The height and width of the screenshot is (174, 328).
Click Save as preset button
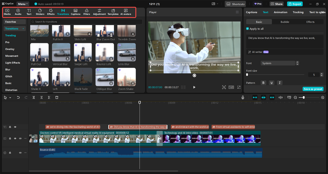click(x=313, y=89)
